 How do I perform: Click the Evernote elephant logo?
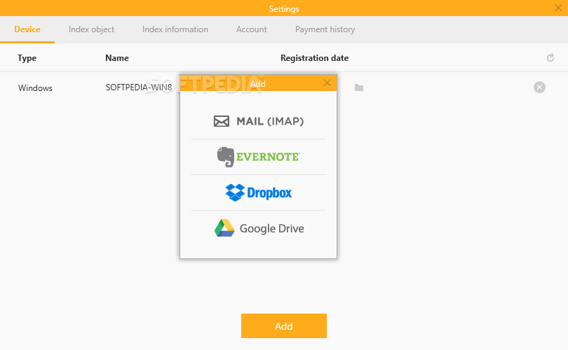click(225, 157)
